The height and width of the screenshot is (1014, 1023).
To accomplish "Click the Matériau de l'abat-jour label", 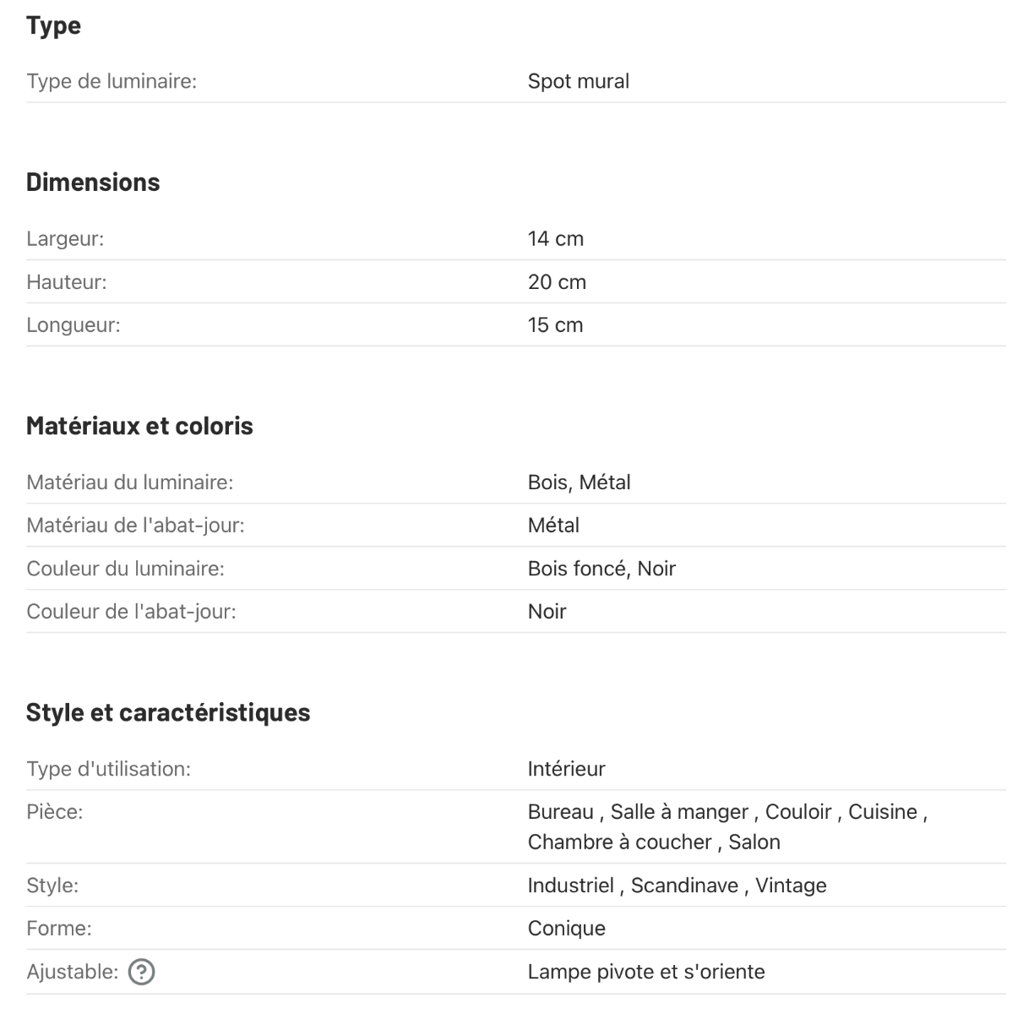I will point(135,526).
